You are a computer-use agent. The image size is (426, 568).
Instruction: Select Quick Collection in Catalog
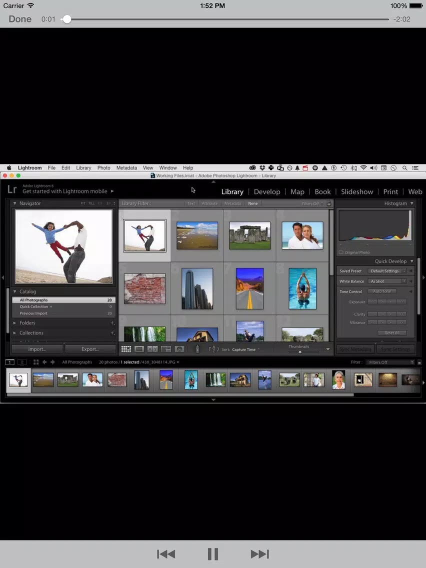pyautogui.click(x=64, y=306)
